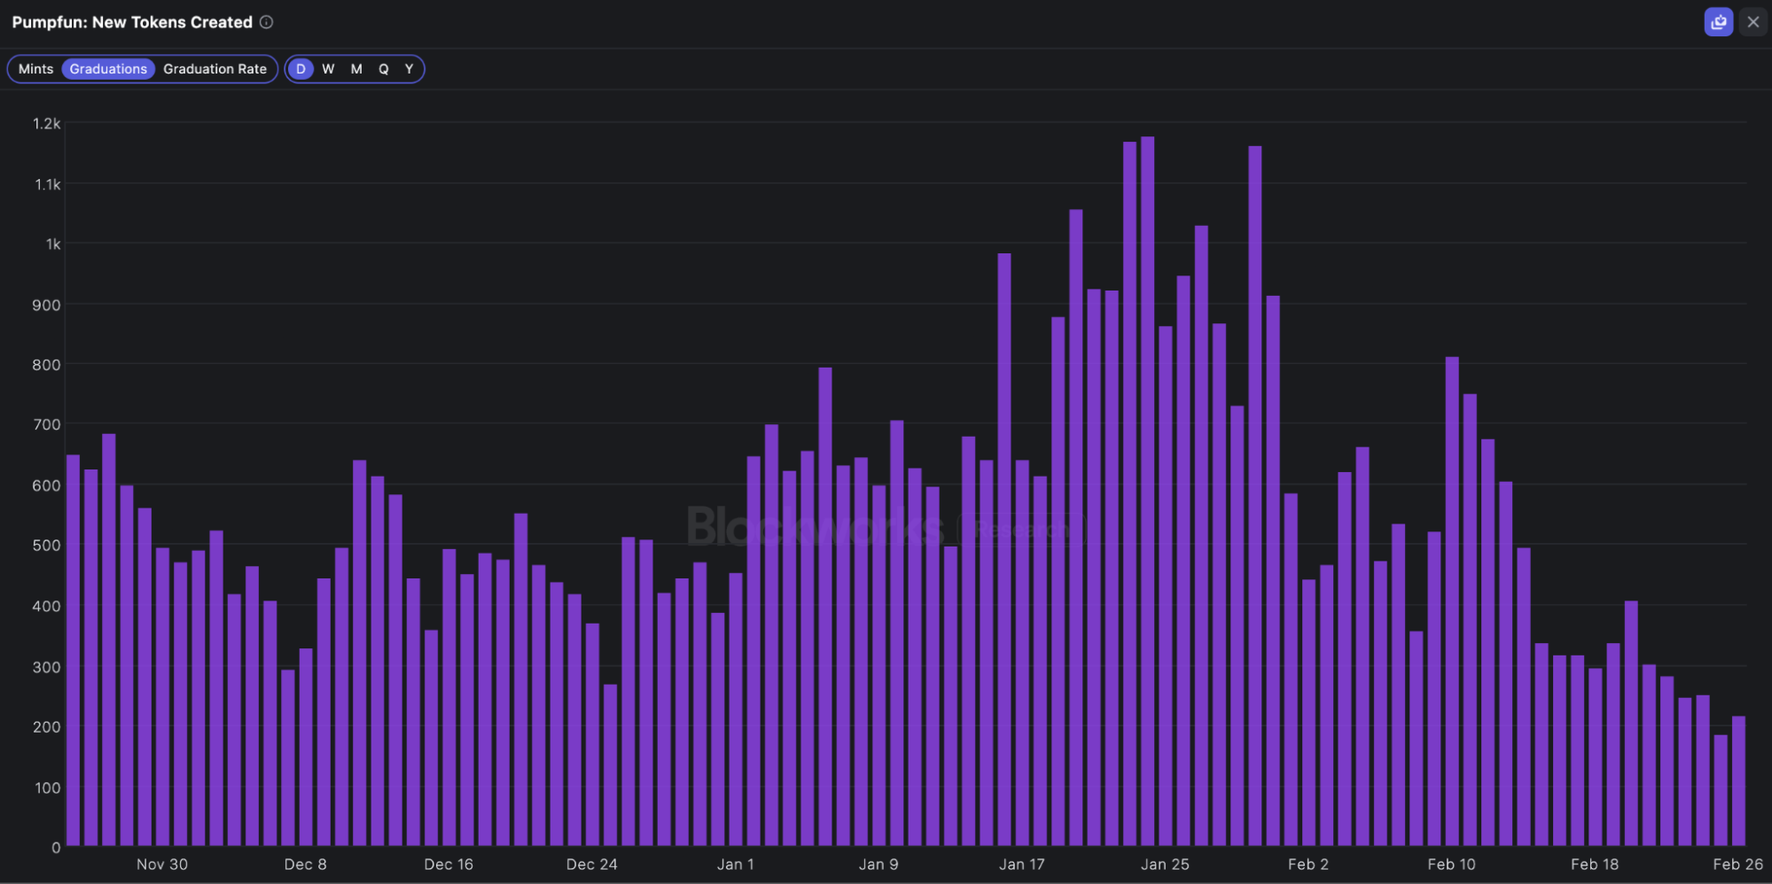
Task: Click the '700' y-axis label
Action: click(x=47, y=424)
